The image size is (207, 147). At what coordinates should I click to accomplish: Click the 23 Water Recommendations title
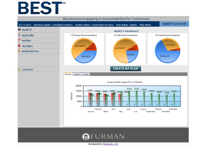pyautogui.click(x=126, y=35)
